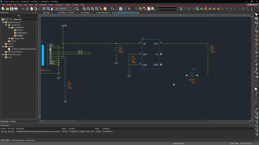Viewport: 259px width, 145px height.
Task: Print the schematic using the printer icon
Action: pos(16,9)
